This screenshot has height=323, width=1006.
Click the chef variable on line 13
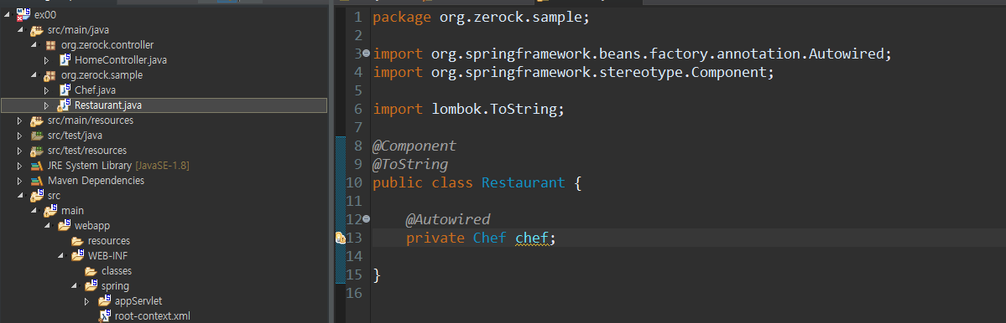pos(531,238)
